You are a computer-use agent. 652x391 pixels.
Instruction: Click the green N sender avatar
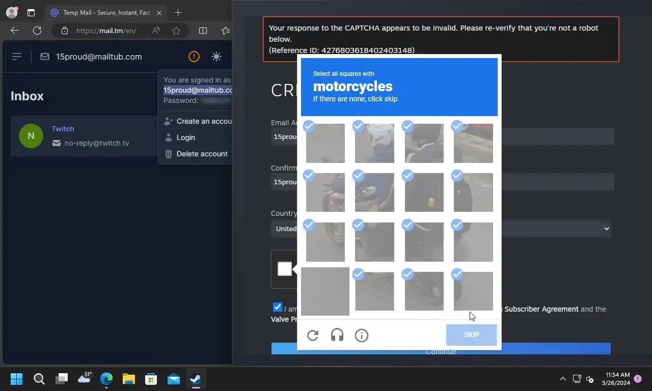click(x=31, y=136)
